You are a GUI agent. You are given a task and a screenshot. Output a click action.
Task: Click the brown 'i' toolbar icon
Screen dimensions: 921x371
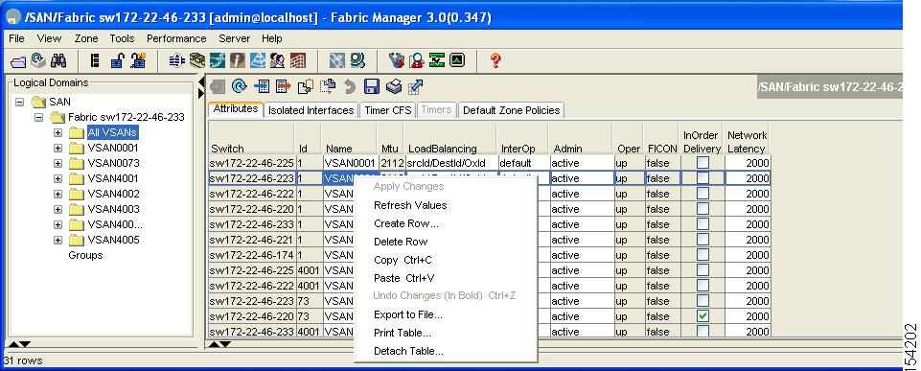(x=238, y=60)
